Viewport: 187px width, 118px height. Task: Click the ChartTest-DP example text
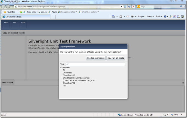click(69, 75)
